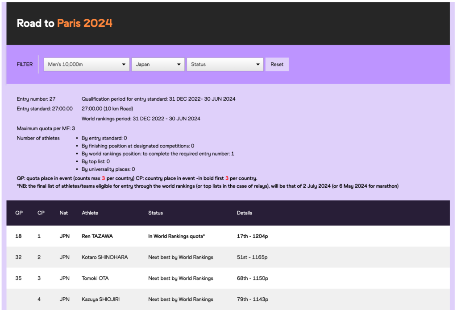Open the Men's 10,000m event dropdown
This screenshot has height=312, width=457.
[86, 64]
